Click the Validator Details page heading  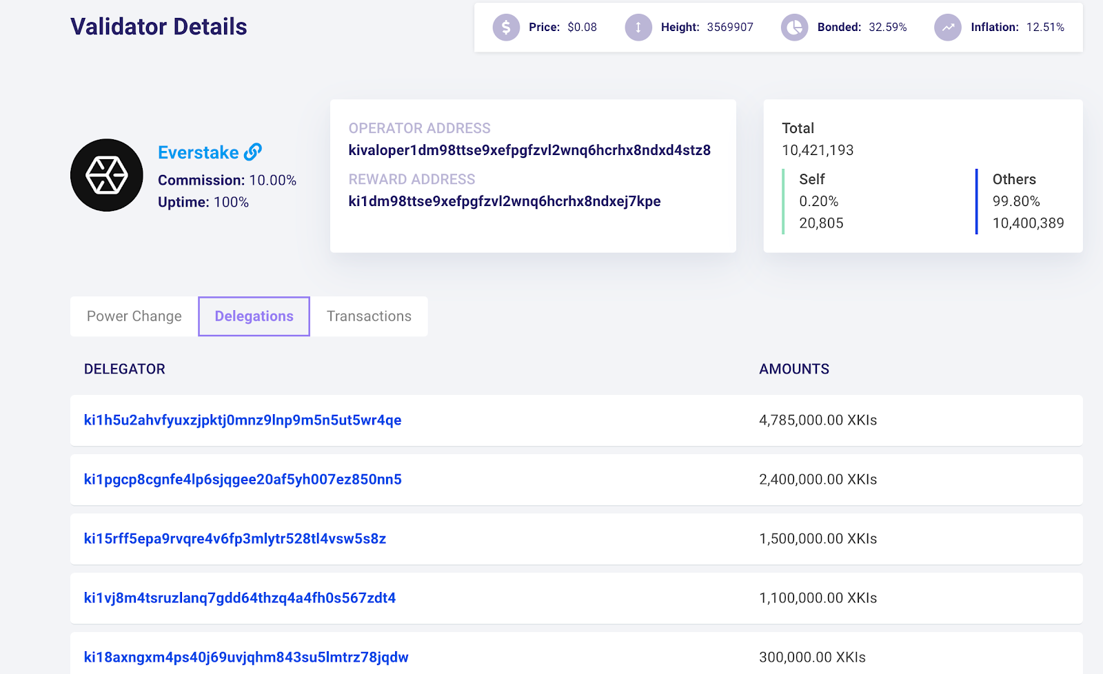click(x=159, y=26)
